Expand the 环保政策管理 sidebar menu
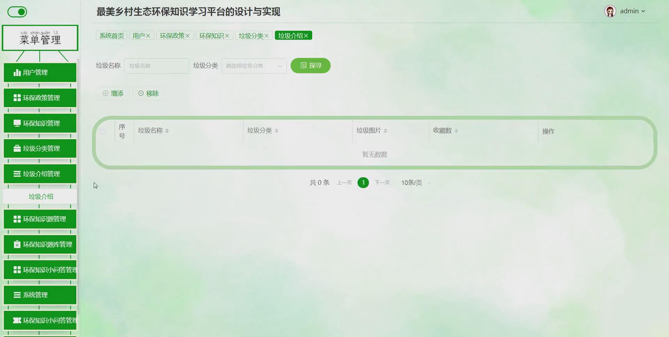The image size is (669, 337). coord(40,98)
